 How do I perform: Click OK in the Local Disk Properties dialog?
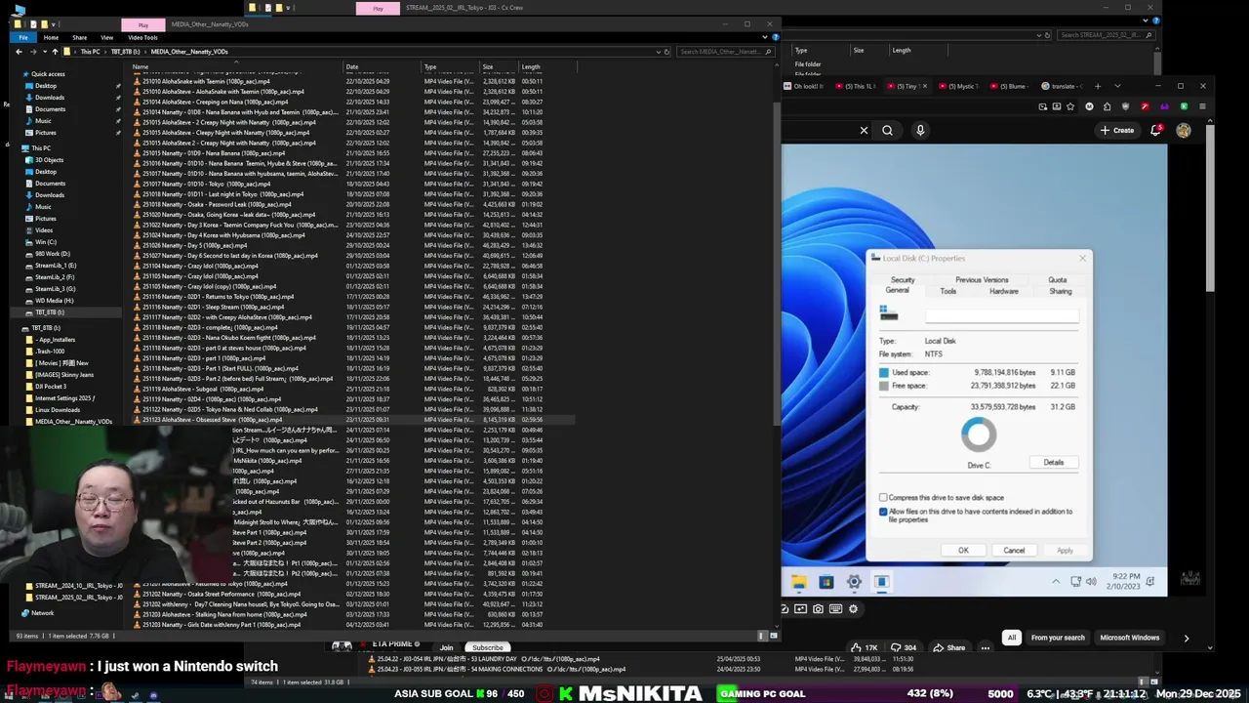[x=963, y=551]
